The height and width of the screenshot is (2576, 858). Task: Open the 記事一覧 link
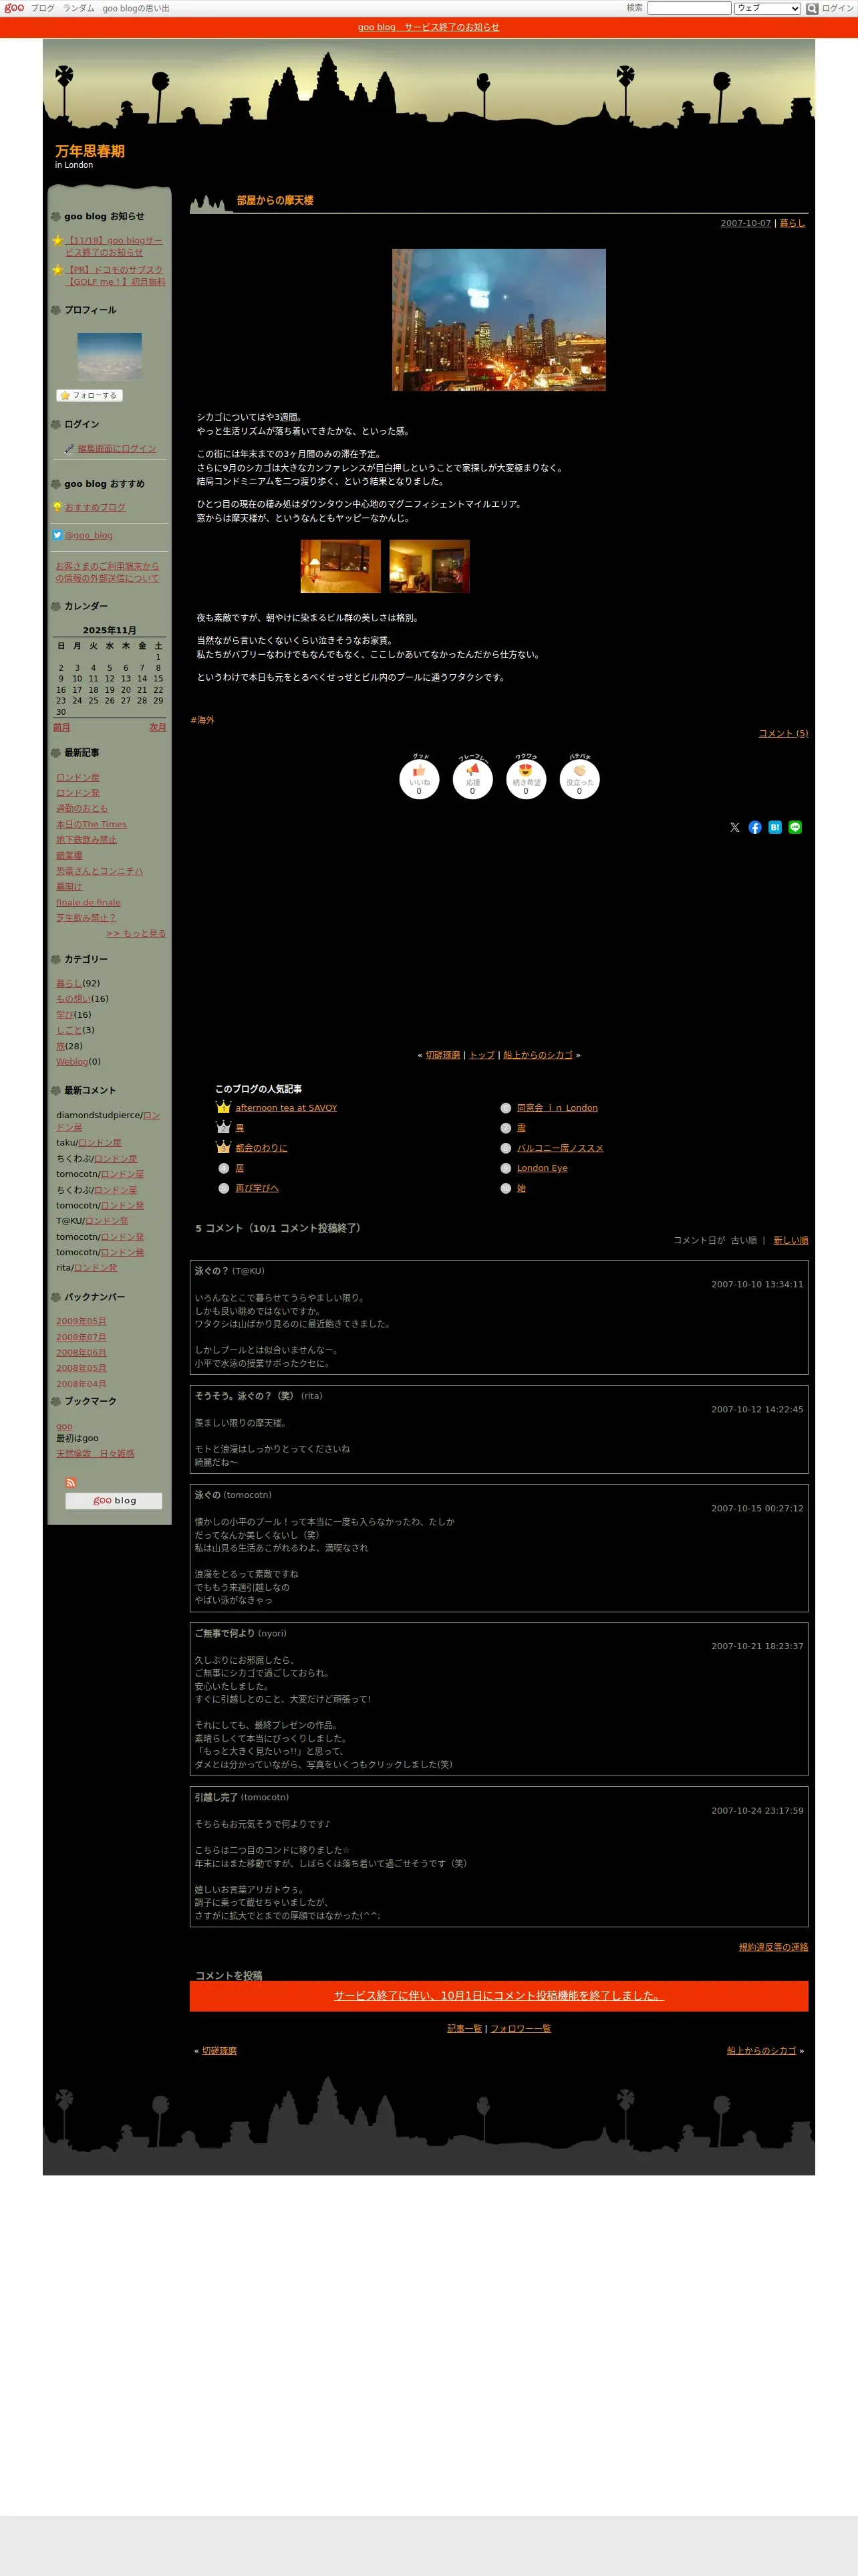[x=464, y=2028]
